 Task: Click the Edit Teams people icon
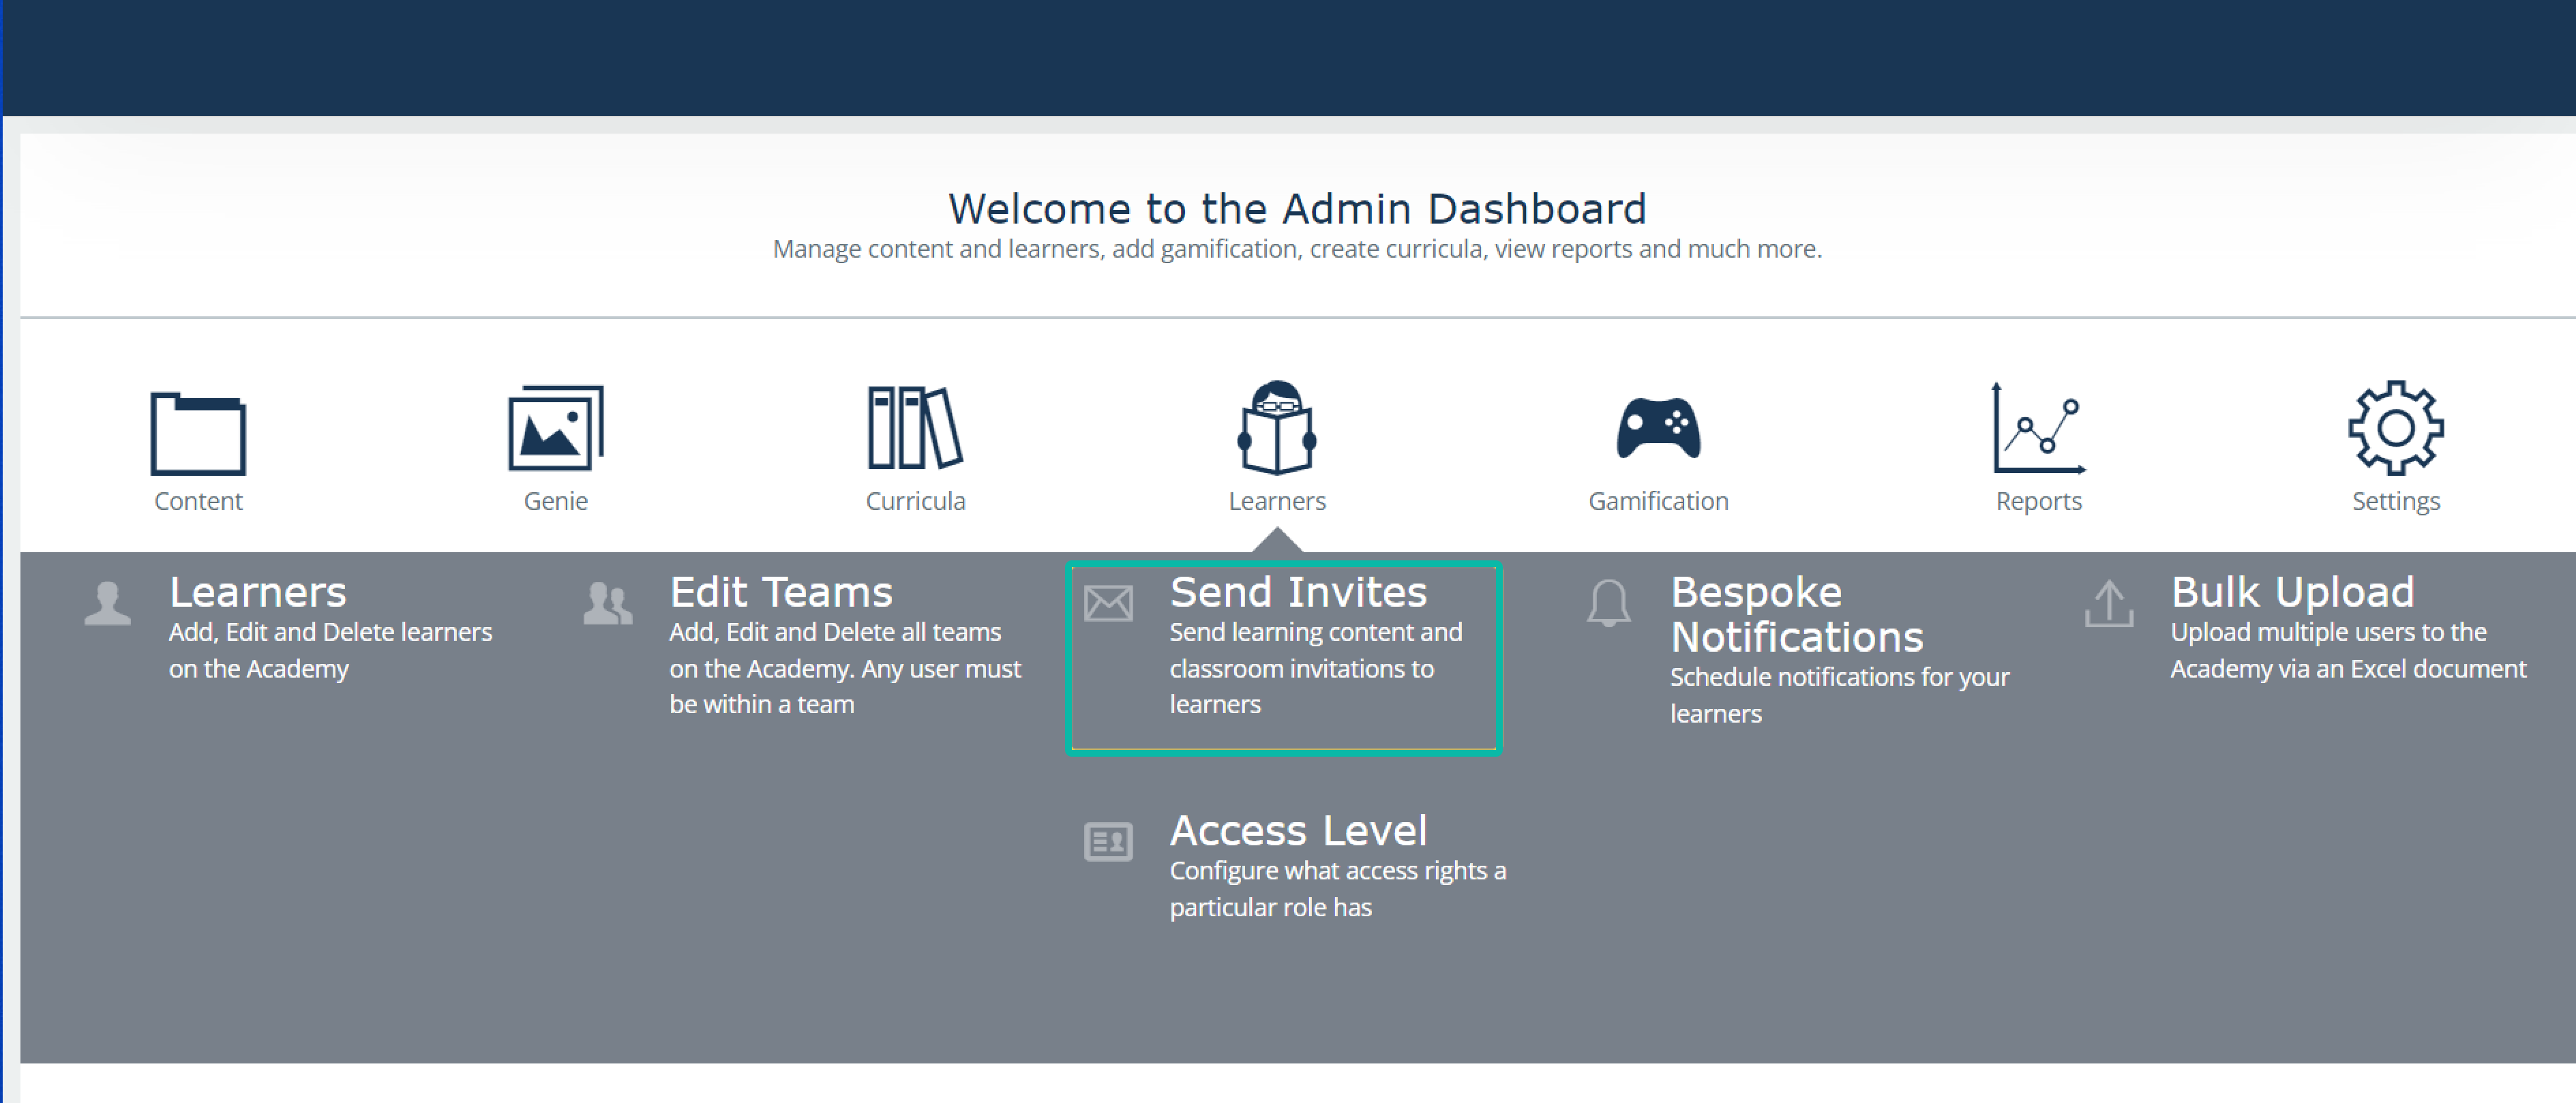point(608,603)
